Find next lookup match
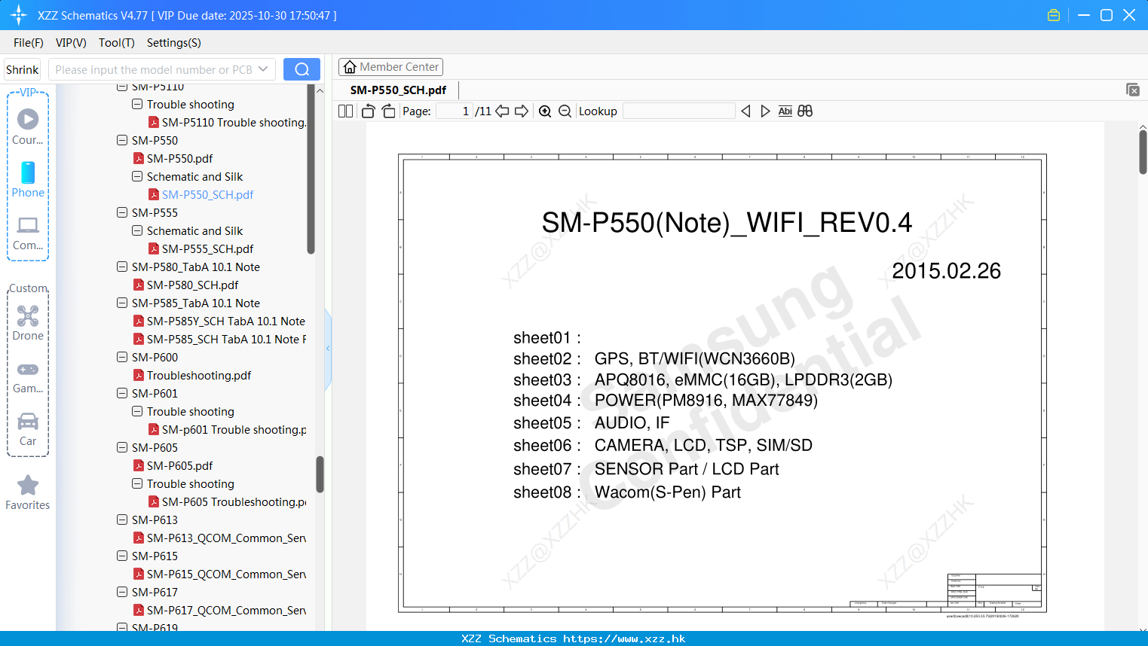 coord(765,111)
